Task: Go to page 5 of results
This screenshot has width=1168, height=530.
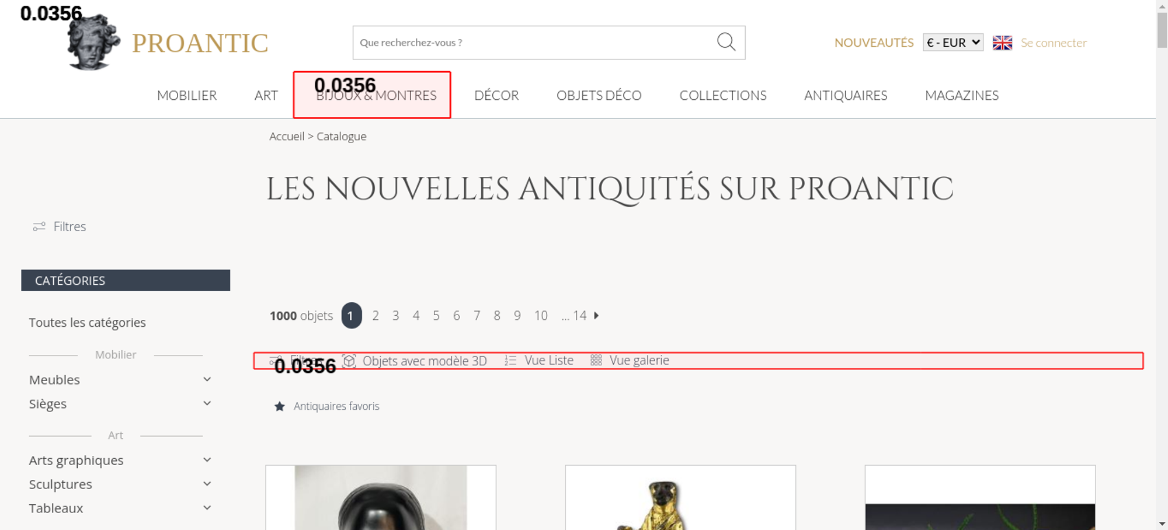Action: (x=436, y=316)
